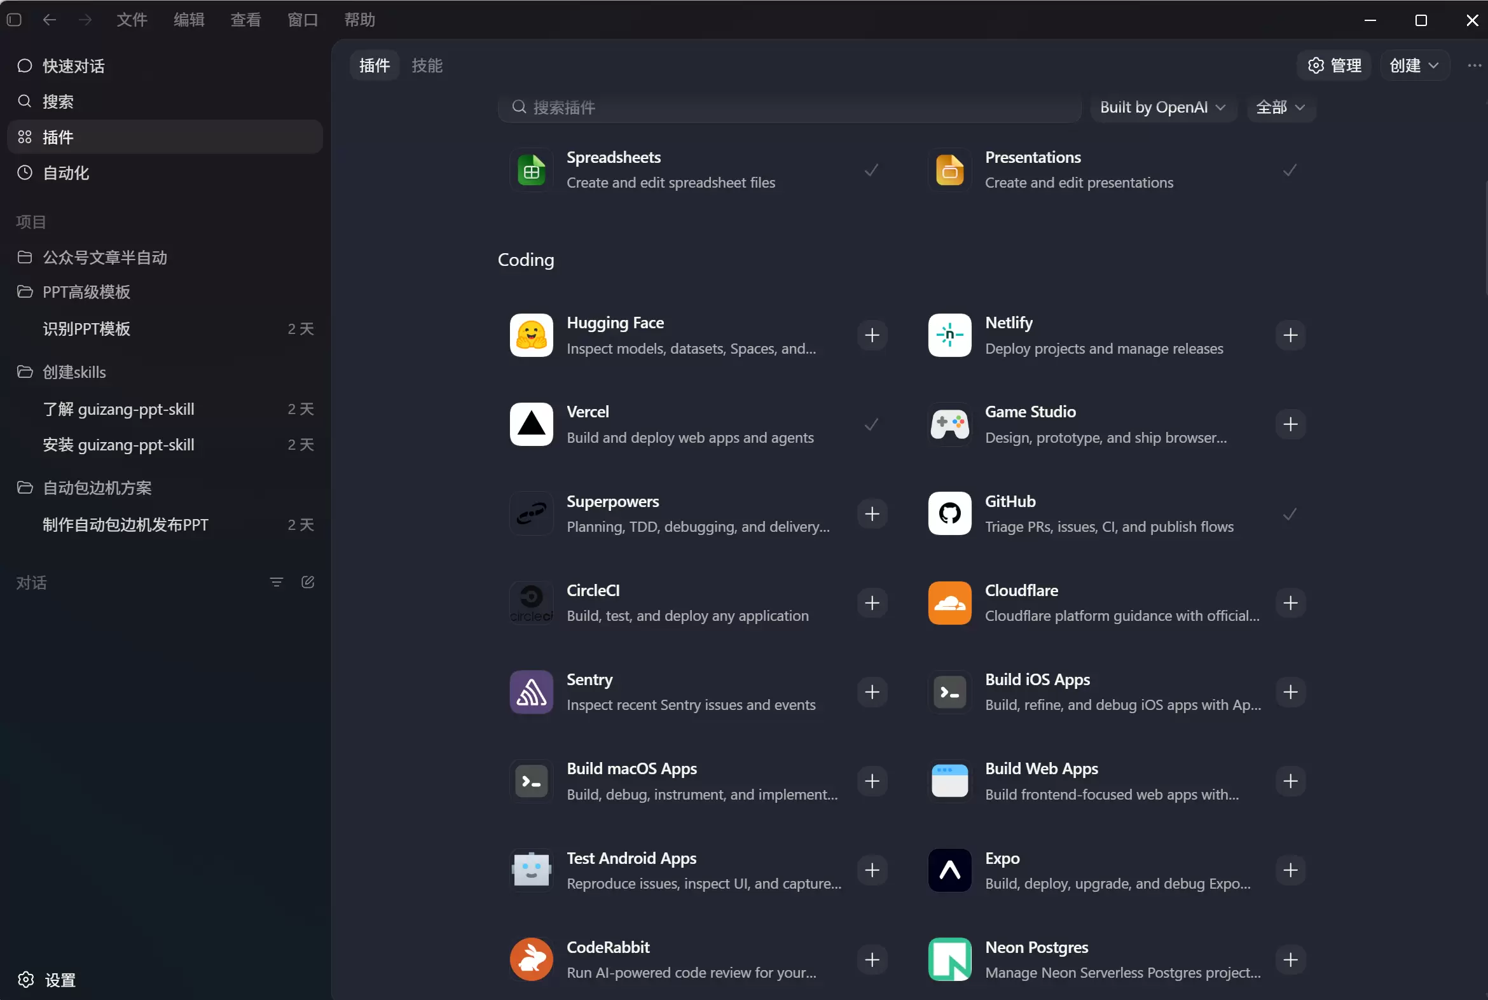Image resolution: width=1488 pixels, height=1000 pixels.
Task: Open the 窗口 menu
Action: pos(303,20)
